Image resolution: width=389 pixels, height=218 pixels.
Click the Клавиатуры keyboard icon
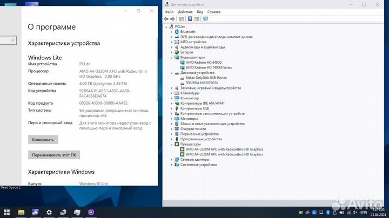point(177,93)
